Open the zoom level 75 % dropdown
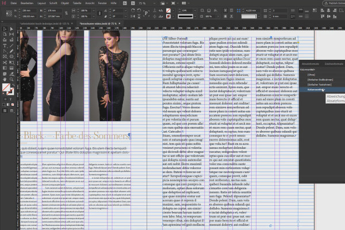 (x=154, y=3)
